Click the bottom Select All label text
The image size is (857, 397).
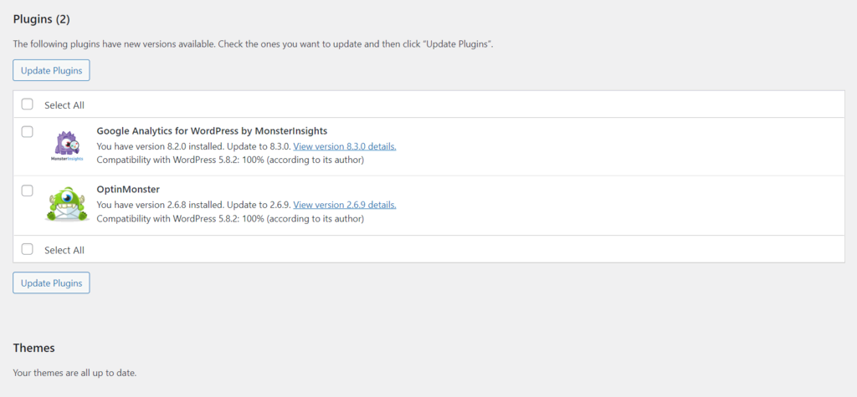pos(64,250)
